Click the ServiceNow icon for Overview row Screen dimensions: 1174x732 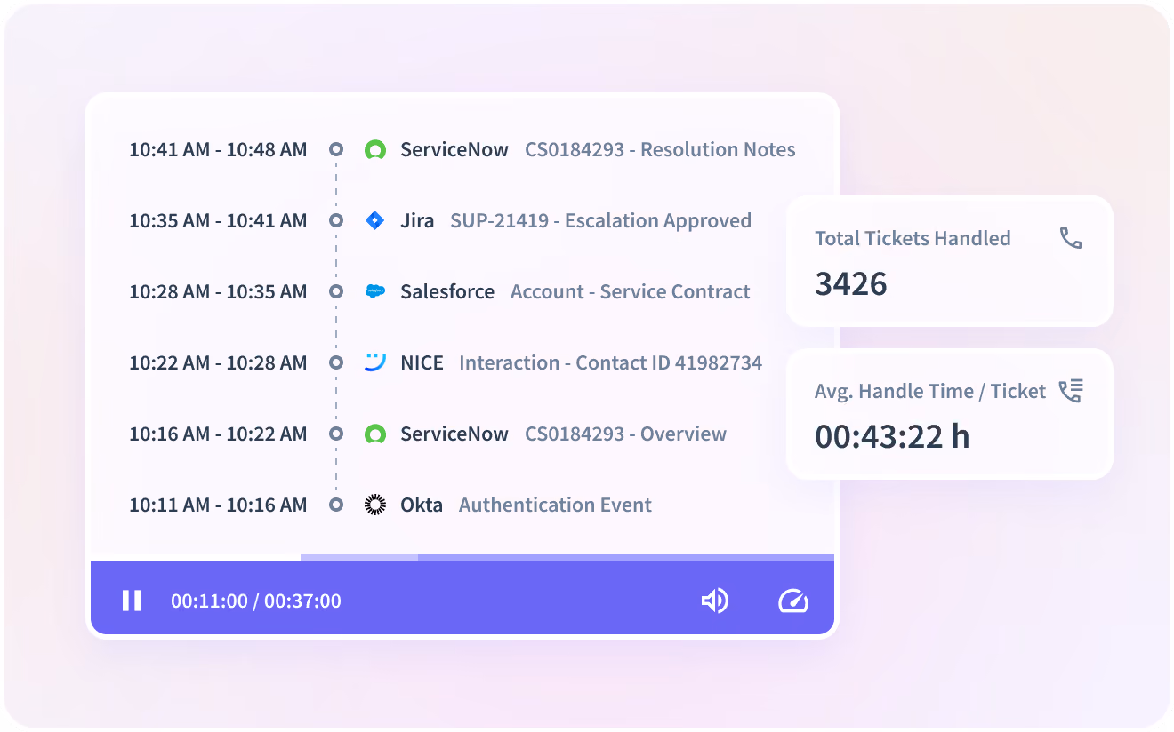coord(375,434)
